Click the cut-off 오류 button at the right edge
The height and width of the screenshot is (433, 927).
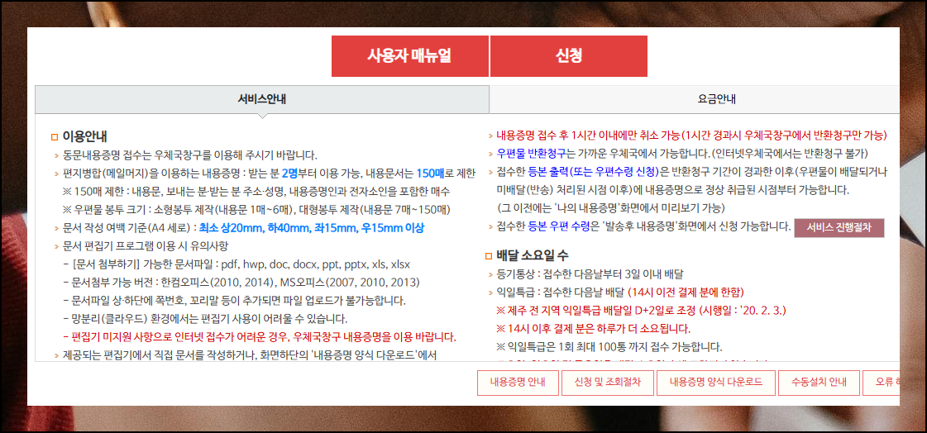pos(882,383)
